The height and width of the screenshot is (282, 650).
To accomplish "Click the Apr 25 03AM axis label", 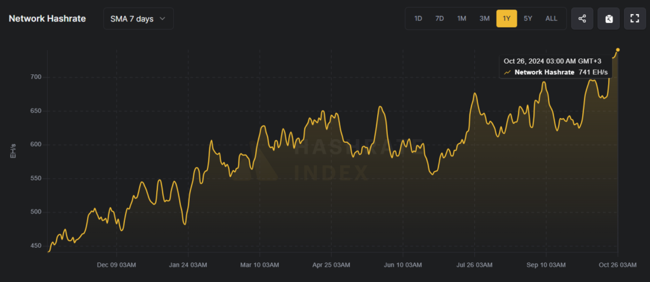I will (x=331, y=265).
